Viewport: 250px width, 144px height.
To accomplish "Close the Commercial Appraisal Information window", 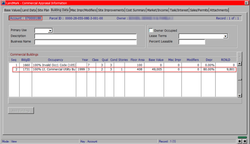I will click(246, 3).
